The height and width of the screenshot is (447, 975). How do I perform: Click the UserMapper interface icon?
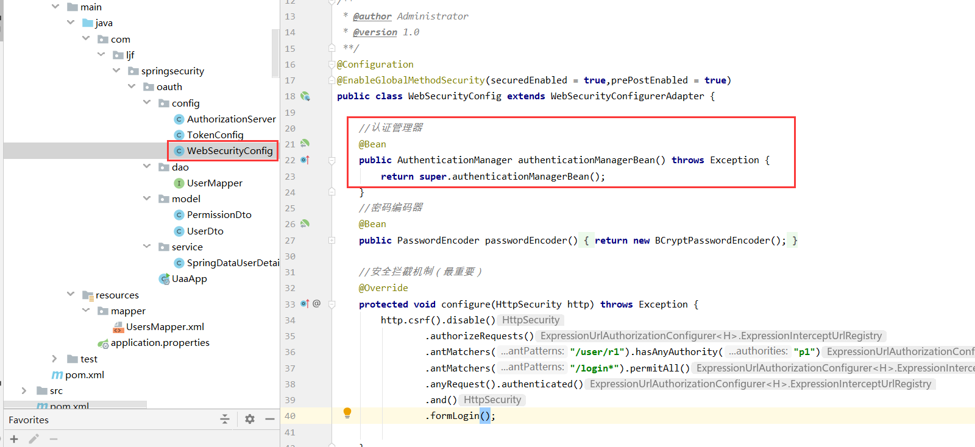tap(179, 183)
